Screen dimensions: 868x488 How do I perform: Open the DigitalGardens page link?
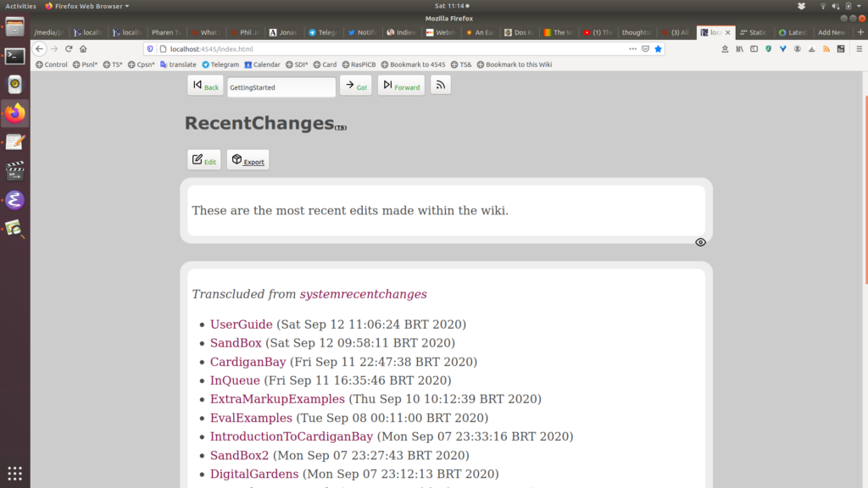click(254, 474)
